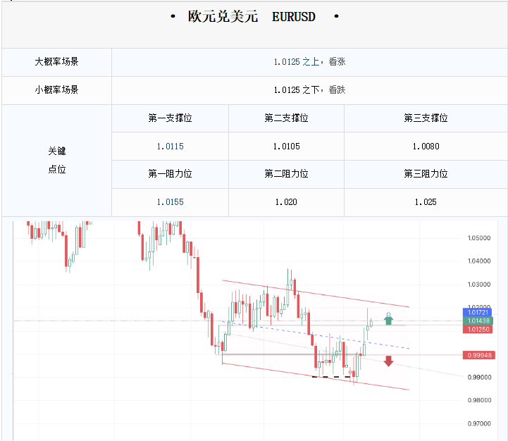Image resolution: width=508 pixels, height=441 pixels.
Task: Click the 0.97000 axis price label
Action: click(479, 424)
